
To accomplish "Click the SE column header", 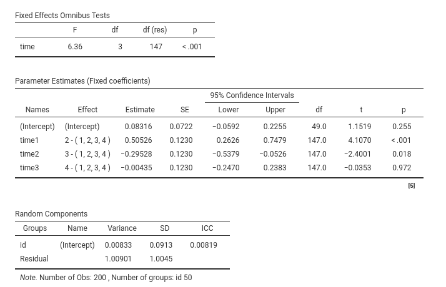I will tap(185, 110).
